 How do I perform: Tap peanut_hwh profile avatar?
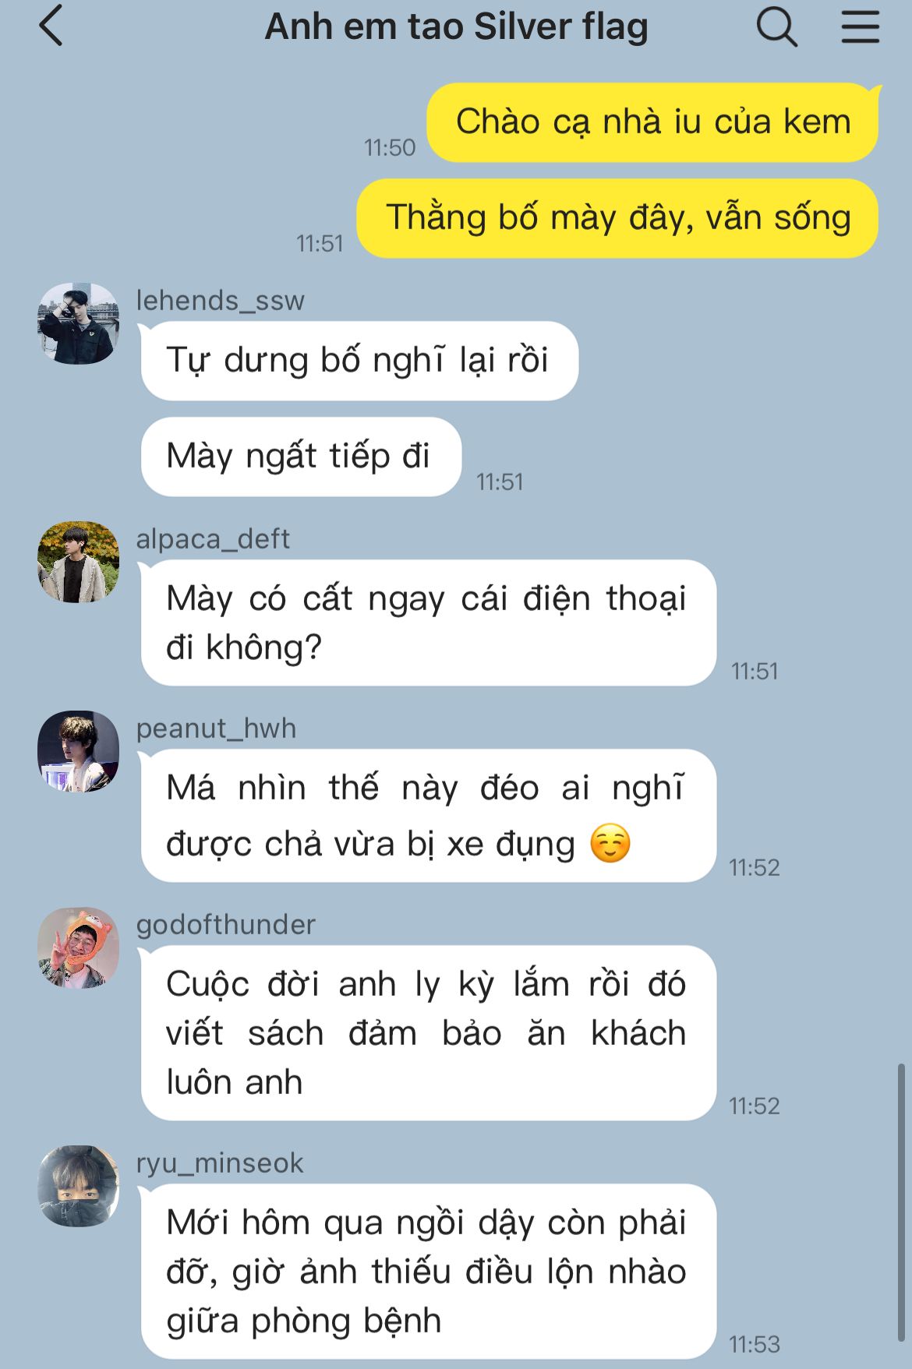coord(79,751)
